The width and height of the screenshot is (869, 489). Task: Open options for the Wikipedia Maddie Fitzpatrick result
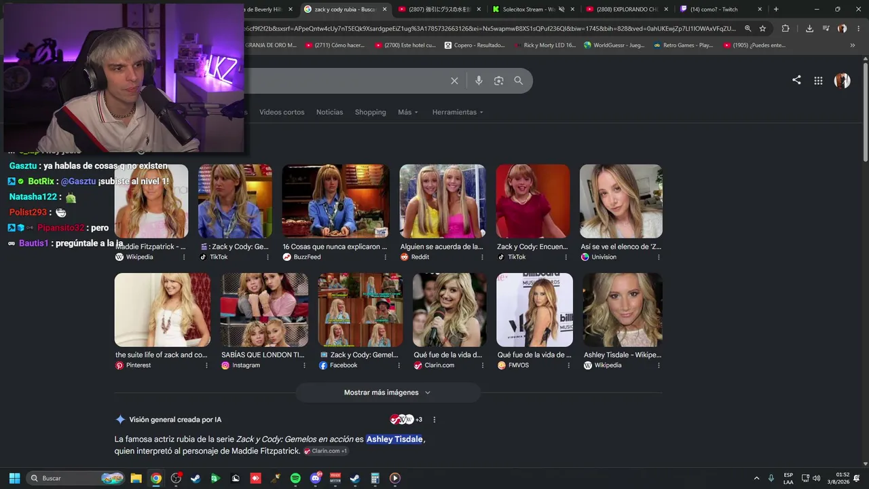tap(184, 257)
